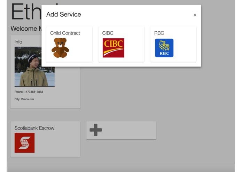
Task: Click the RBC card title
Action: click(x=159, y=33)
